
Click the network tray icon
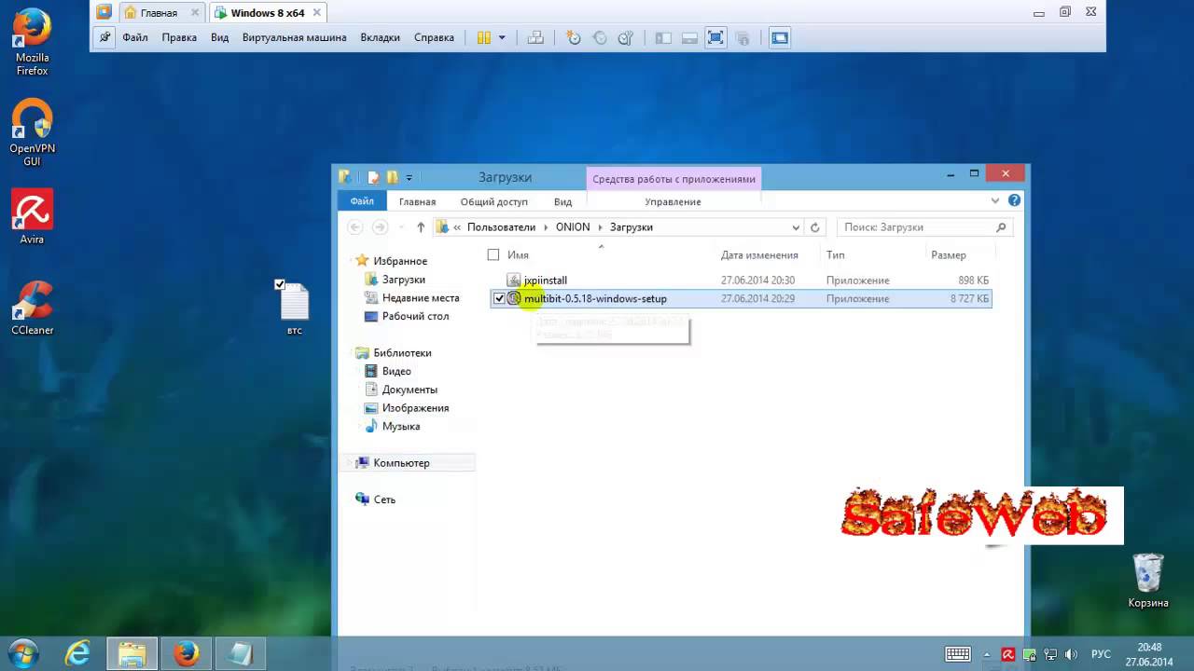tap(1050, 654)
